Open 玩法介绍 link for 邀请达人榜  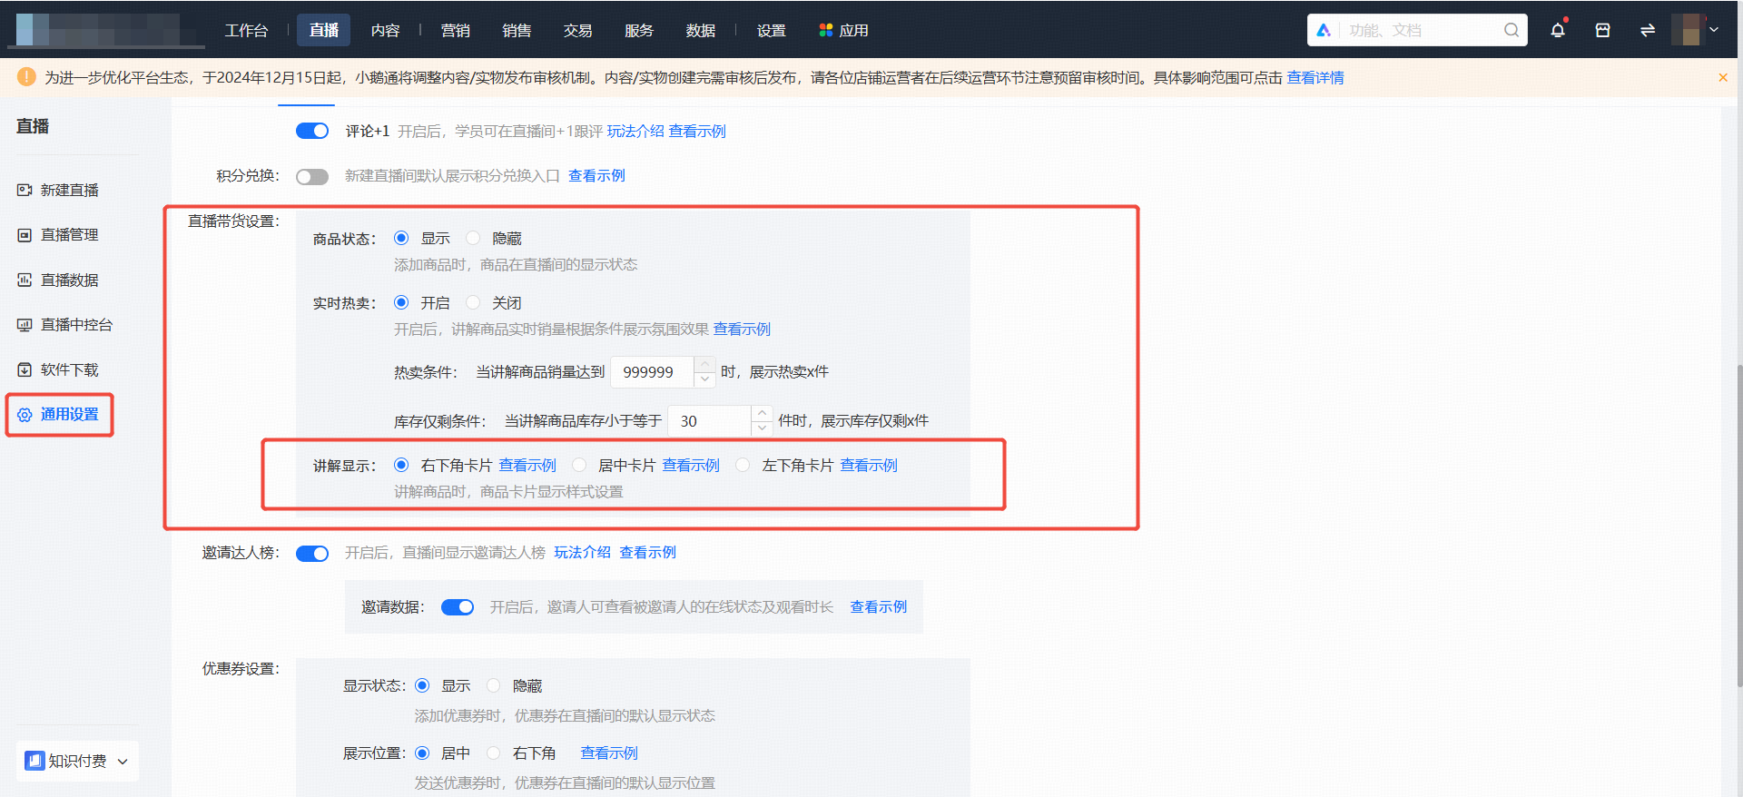(583, 553)
